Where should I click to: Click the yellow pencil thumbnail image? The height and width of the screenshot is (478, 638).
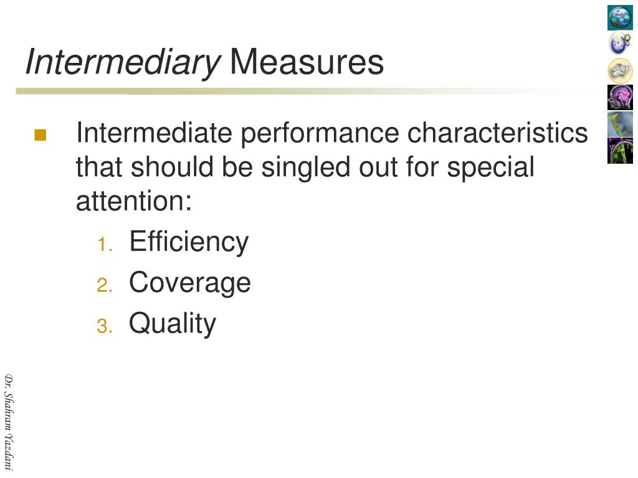620,124
